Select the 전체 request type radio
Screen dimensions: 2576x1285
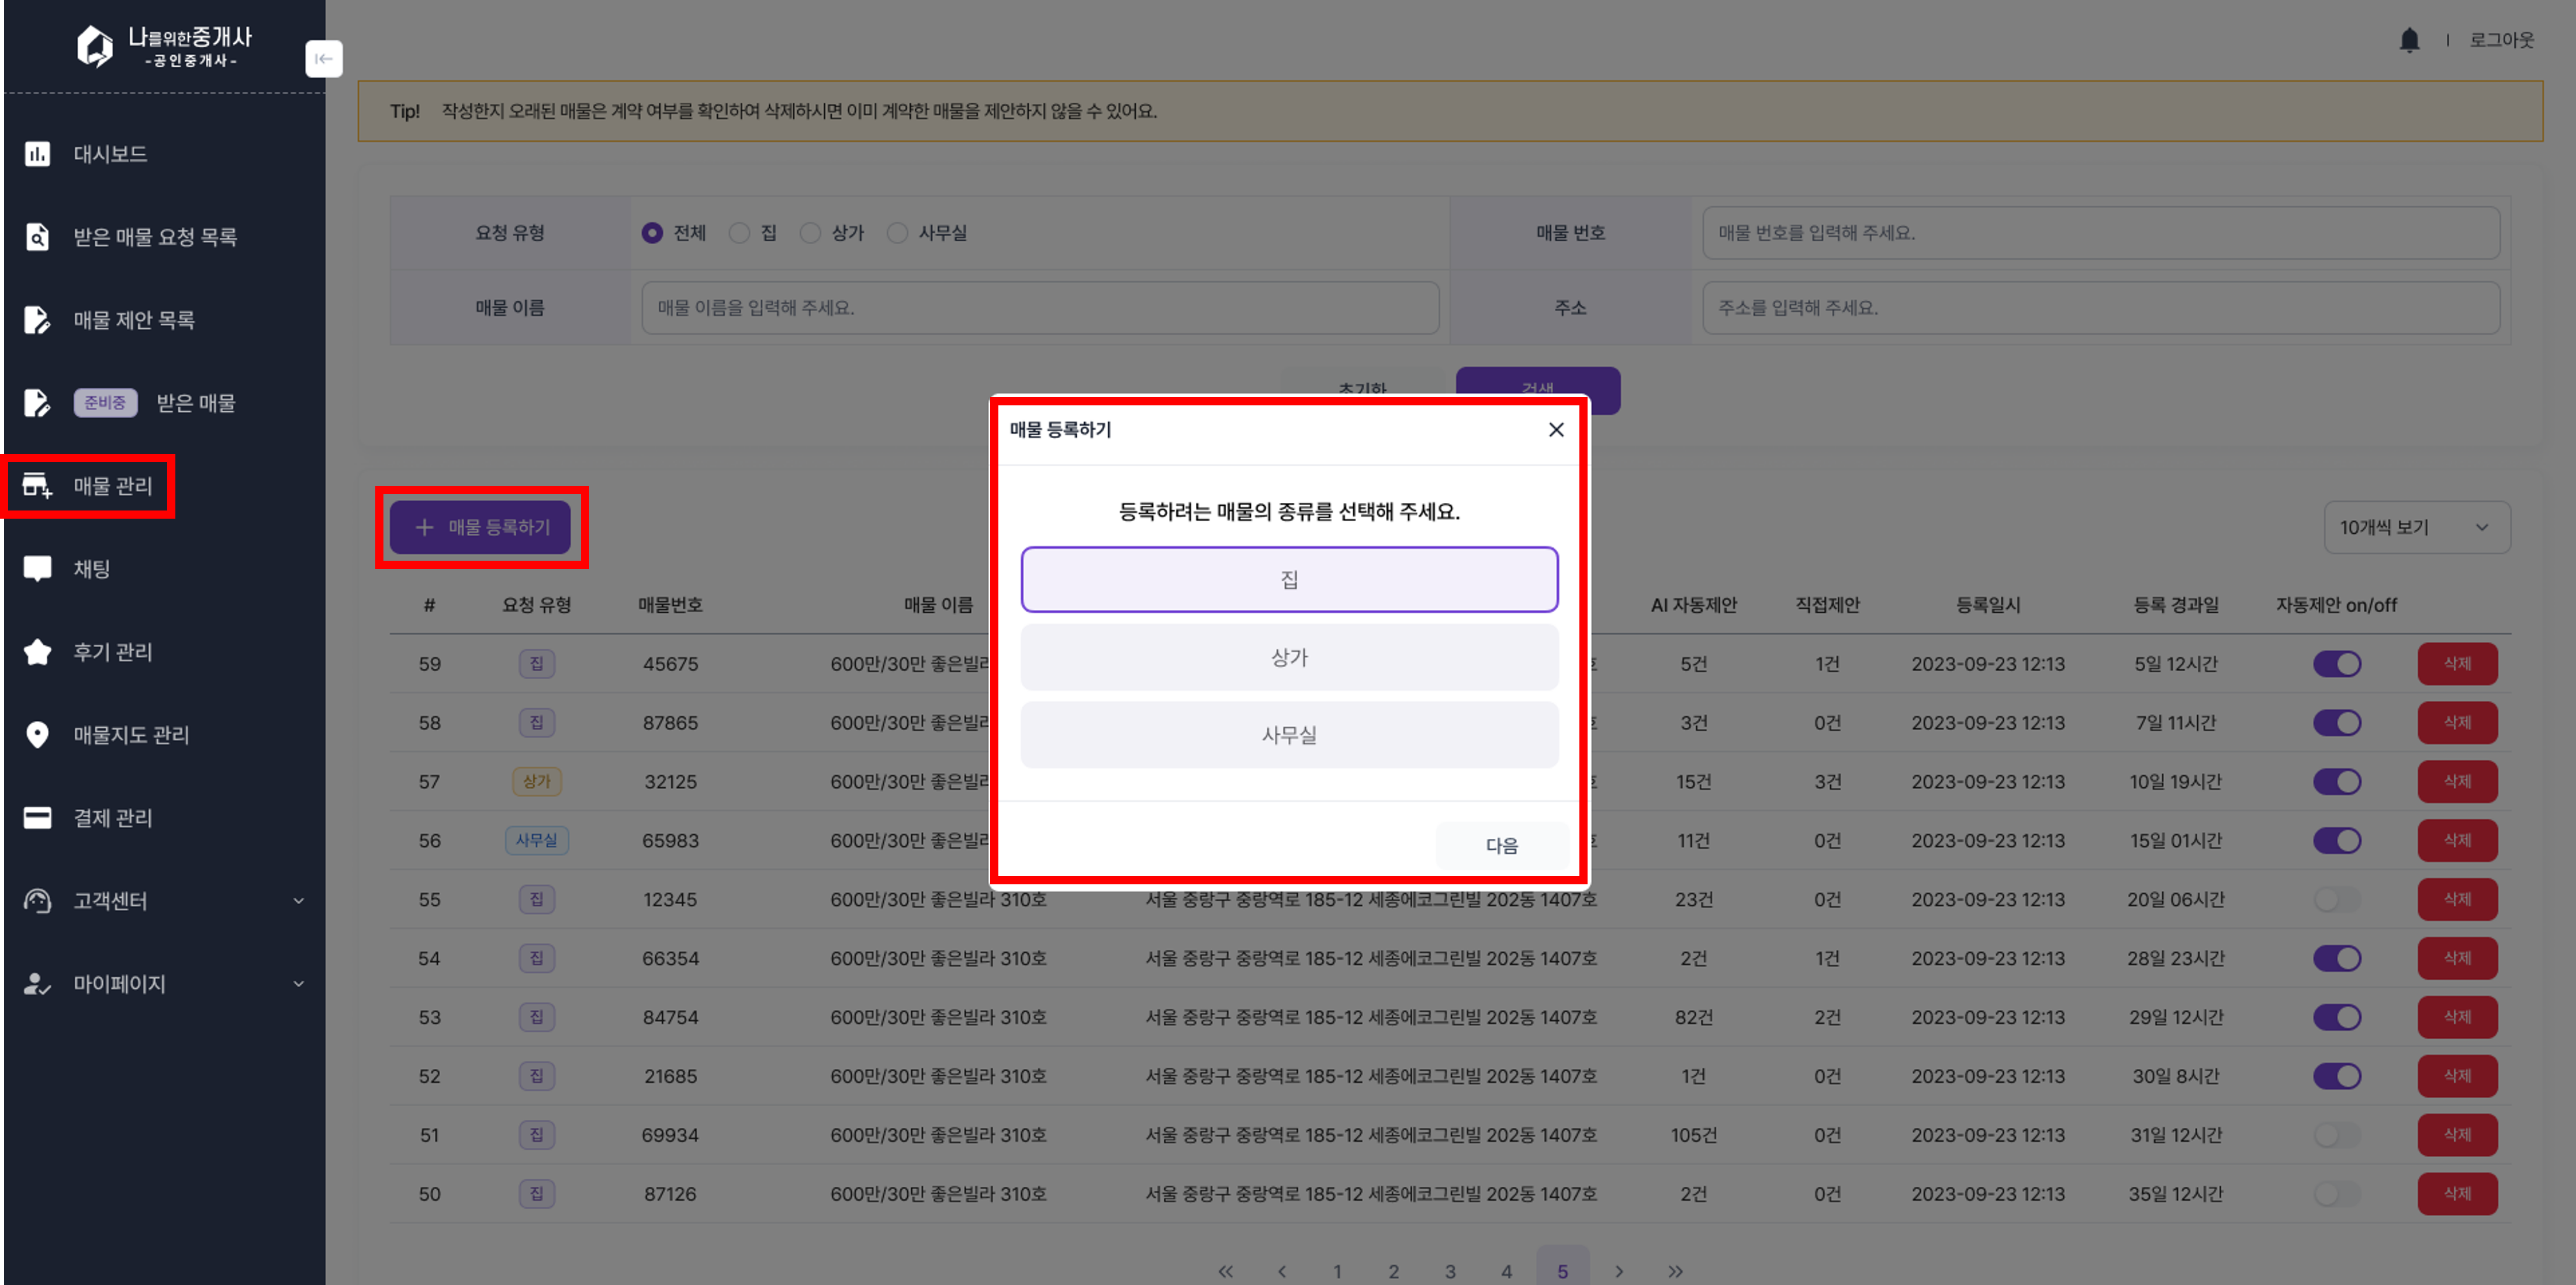[x=652, y=233]
